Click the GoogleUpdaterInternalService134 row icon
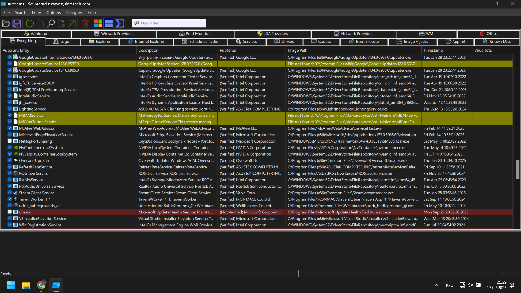The width and height of the screenshot is (521, 293). (x=15, y=57)
